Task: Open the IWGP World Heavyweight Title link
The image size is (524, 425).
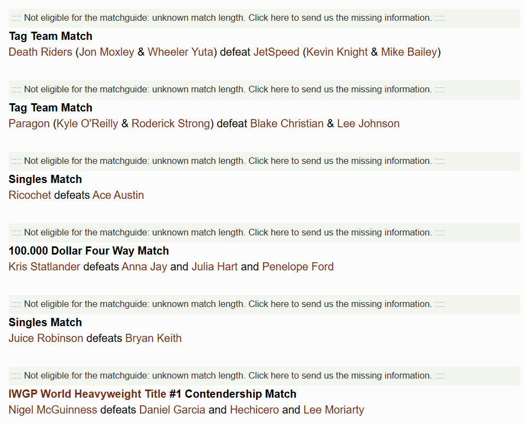Action: (87, 394)
